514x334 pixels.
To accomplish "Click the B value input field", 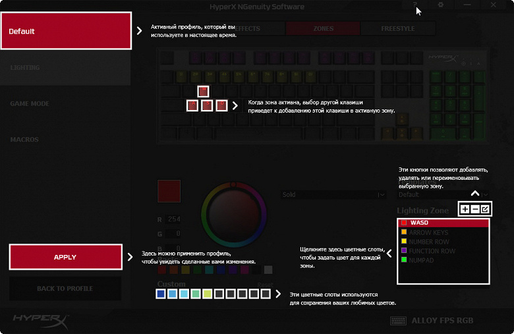I will (173, 248).
